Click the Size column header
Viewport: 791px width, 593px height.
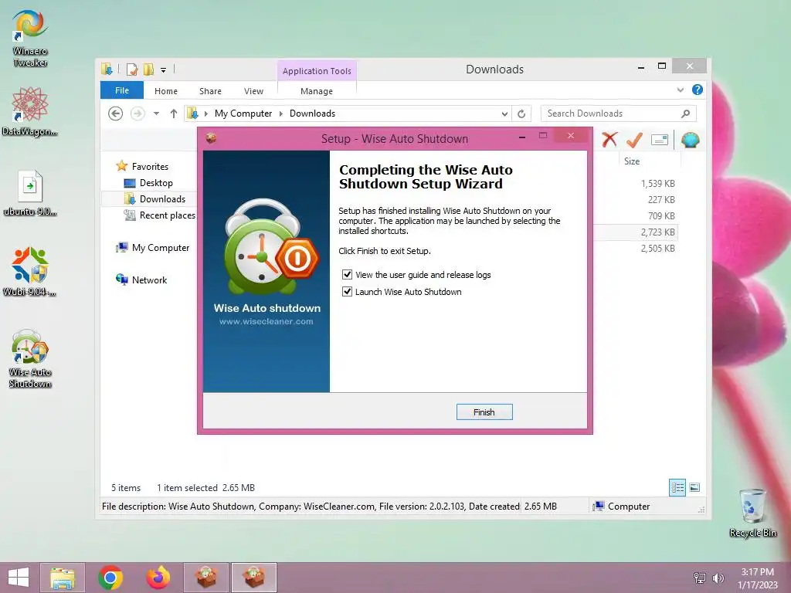click(632, 161)
